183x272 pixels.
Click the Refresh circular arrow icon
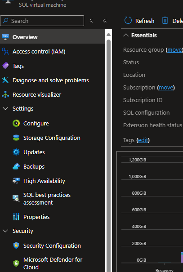point(128,21)
